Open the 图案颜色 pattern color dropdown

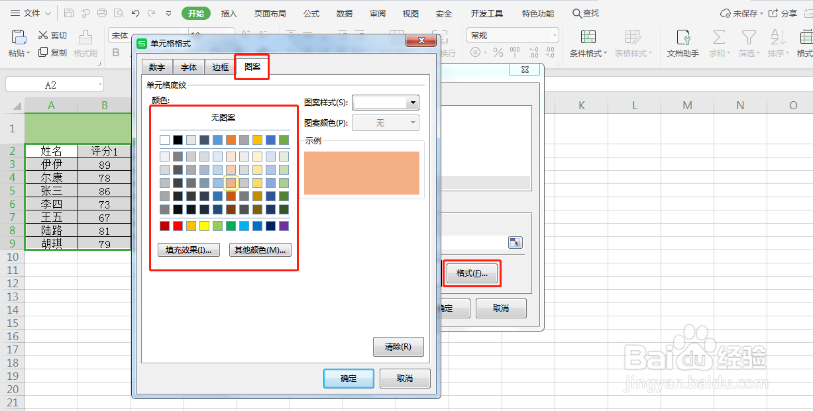[412, 122]
